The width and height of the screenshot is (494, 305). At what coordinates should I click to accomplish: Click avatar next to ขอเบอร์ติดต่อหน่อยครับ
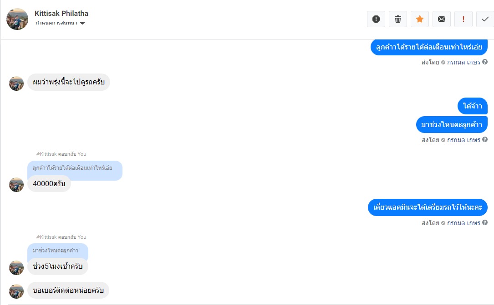coord(16,291)
